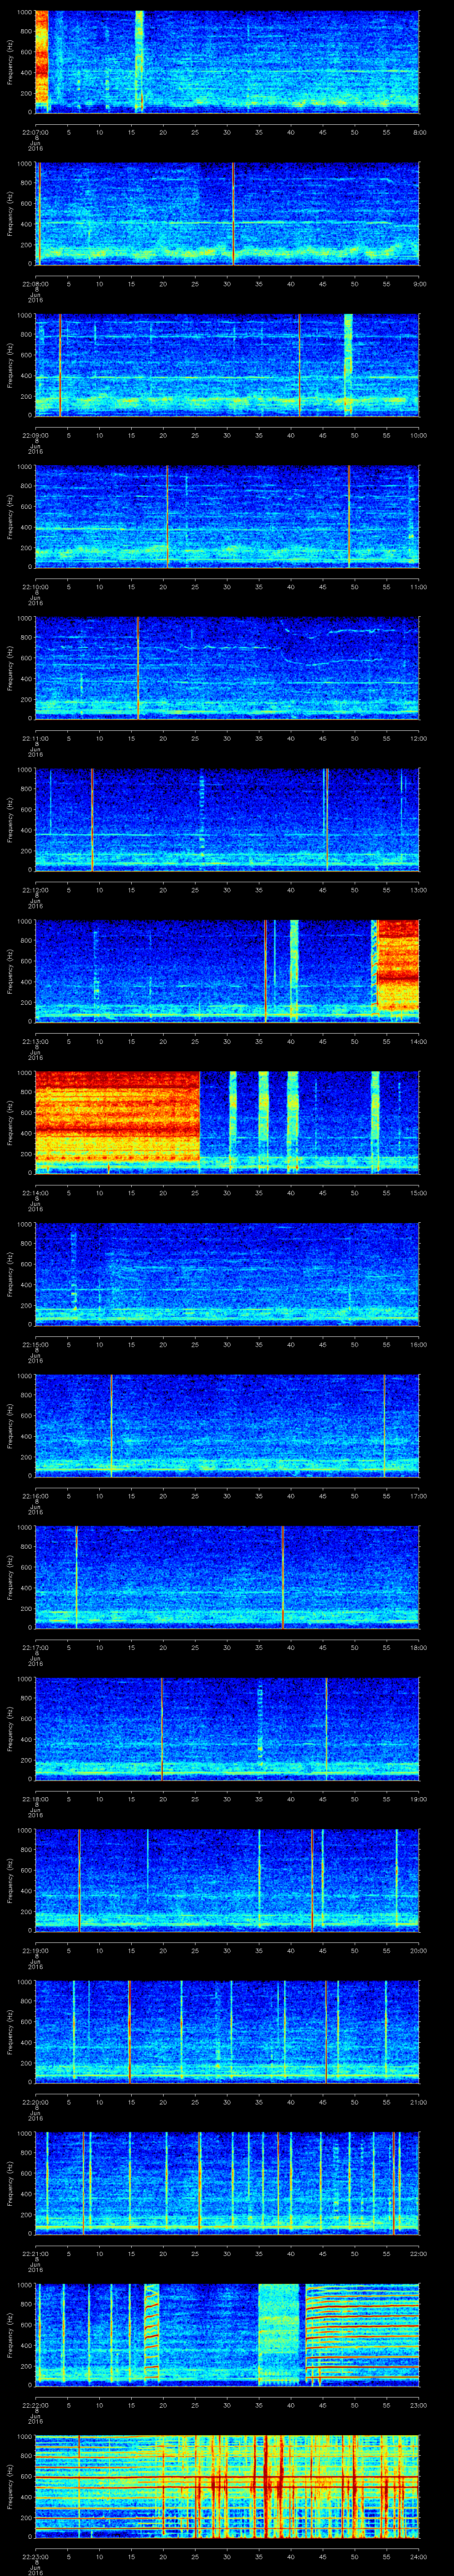Viewport: 454px width, 2576px height.
Task: Click the spectrogram panel starting at 22:16:00
Action: point(227,1425)
